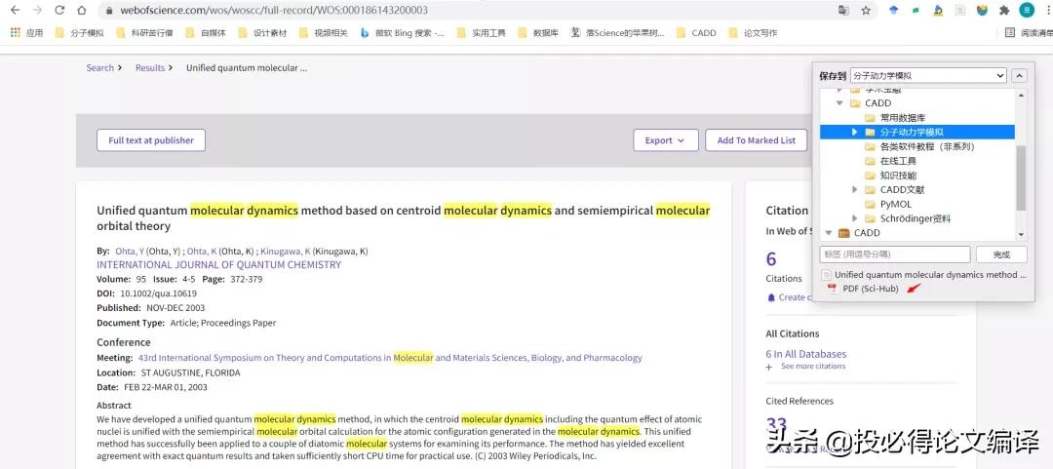Open the 实用工具 bookmark folder

[x=482, y=33]
